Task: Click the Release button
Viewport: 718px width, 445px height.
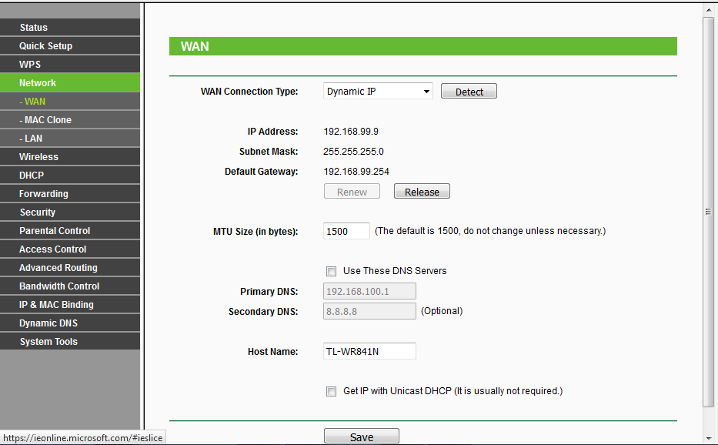Action: pyautogui.click(x=422, y=192)
